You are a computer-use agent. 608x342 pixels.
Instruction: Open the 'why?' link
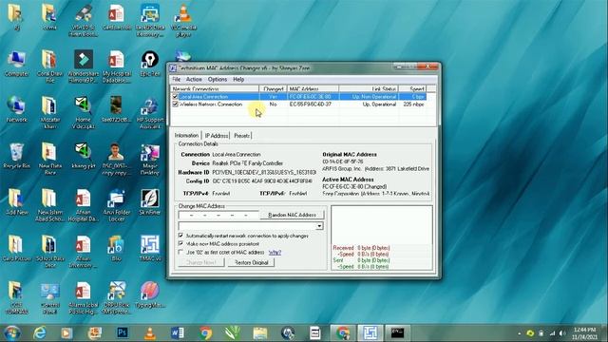click(275, 253)
